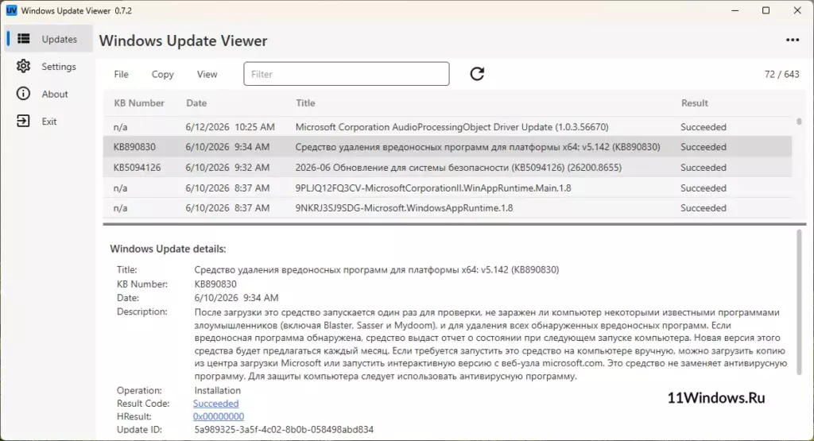This screenshot has height=441, width=814.
Task: Click the Succeeded result for KB5094126 row
Action: coord(704,167)
